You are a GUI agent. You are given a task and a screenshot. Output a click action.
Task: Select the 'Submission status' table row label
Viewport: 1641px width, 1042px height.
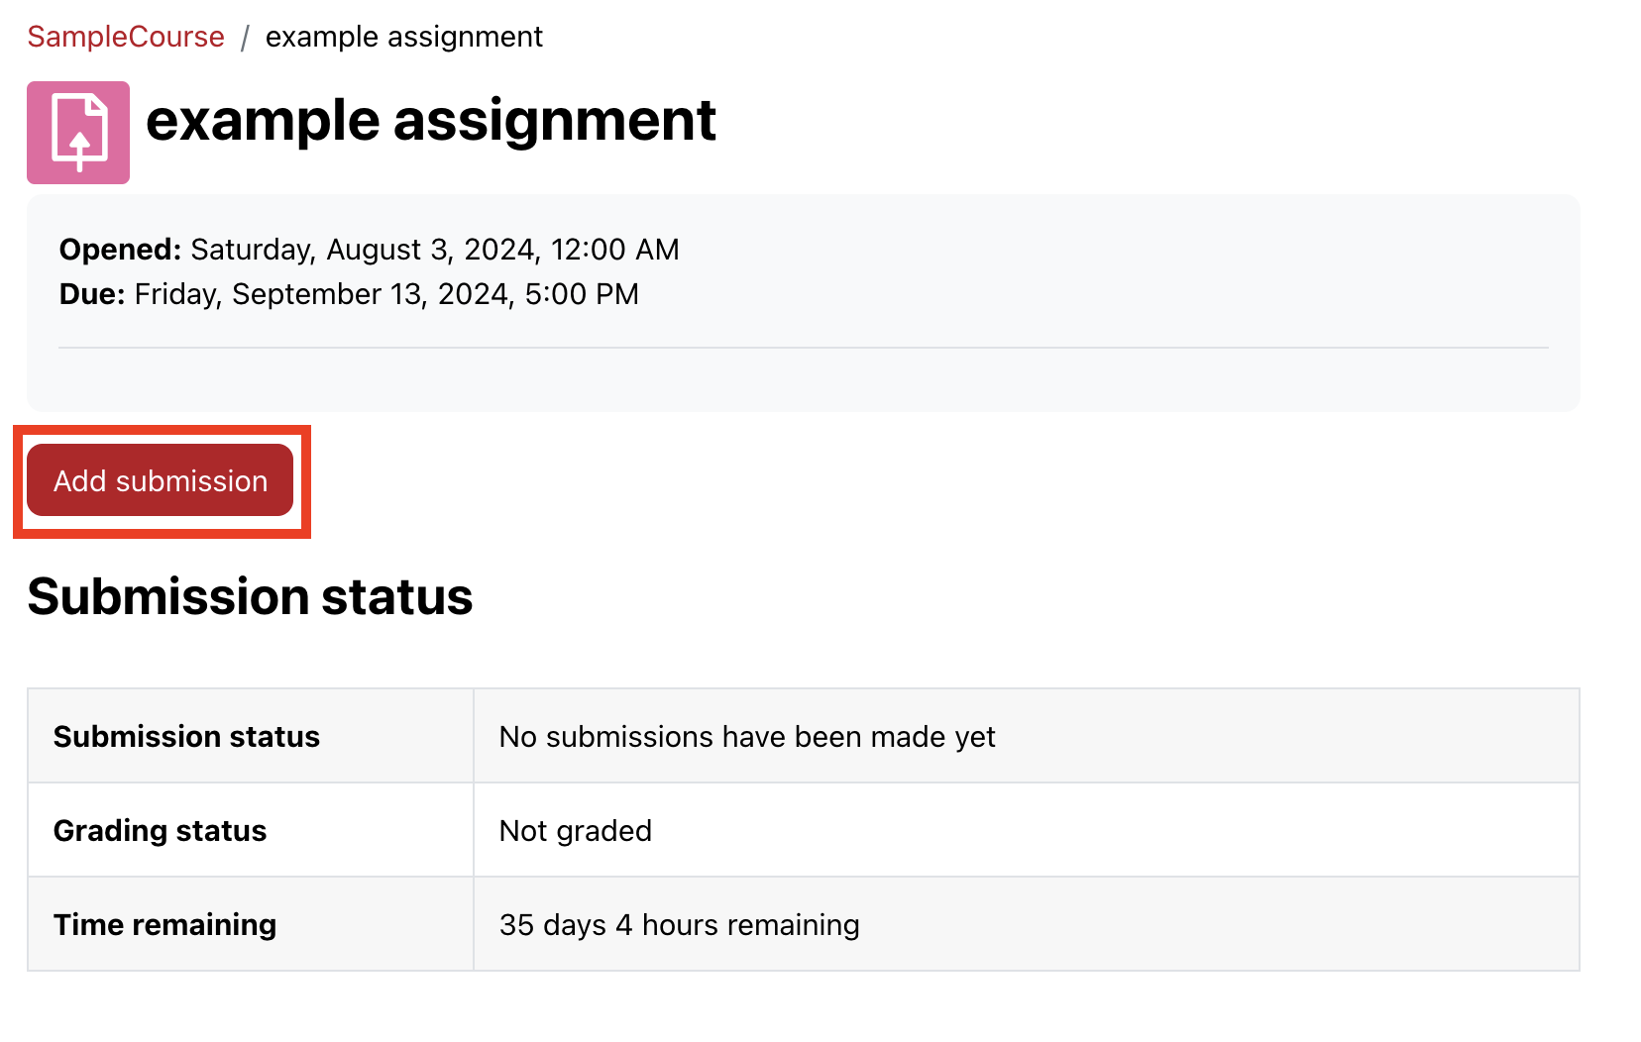[186, 737]
